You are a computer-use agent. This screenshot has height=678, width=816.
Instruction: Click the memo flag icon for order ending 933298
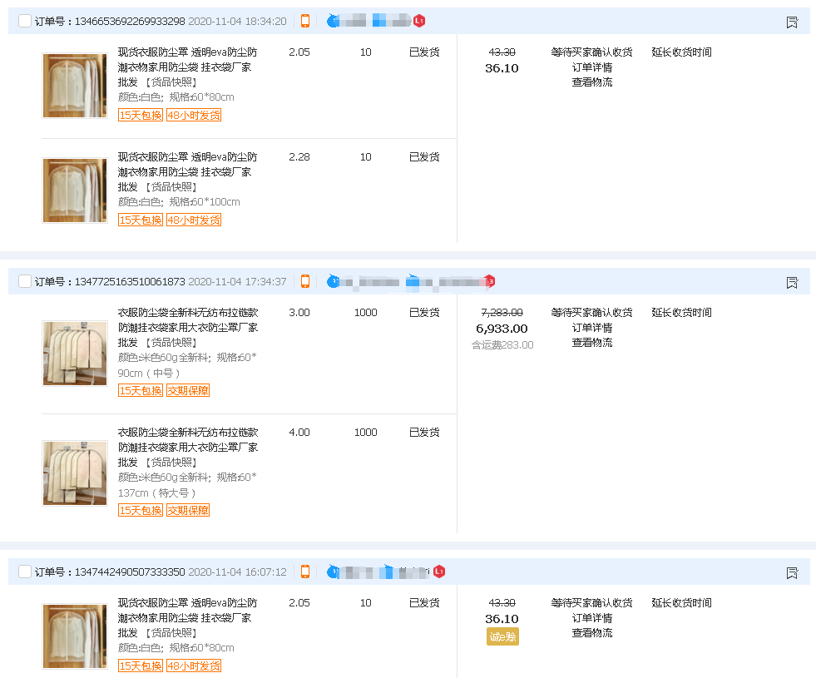[x=792, y=22]
